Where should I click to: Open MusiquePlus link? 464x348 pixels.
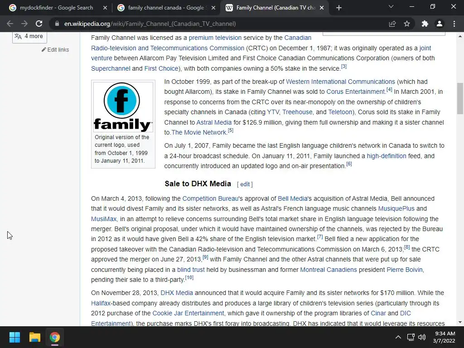pyautogui.click(x=396, y=208)
